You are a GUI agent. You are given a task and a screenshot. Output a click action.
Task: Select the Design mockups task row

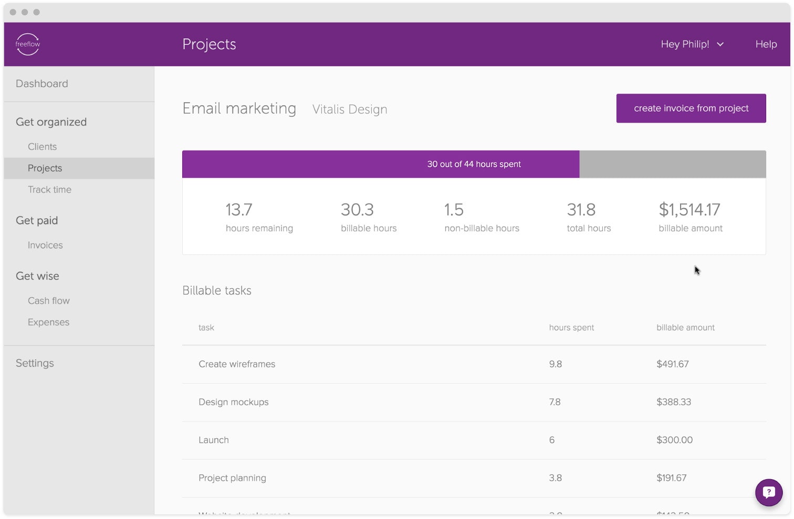234,402
